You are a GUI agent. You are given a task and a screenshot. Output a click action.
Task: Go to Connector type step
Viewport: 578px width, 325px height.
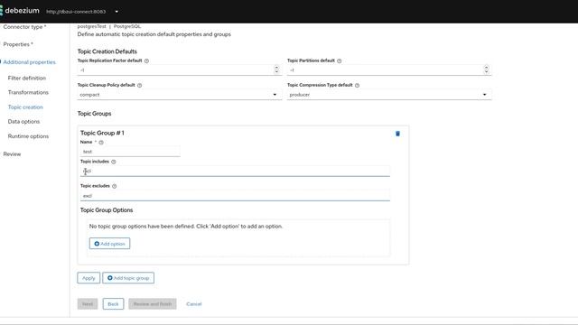coord(24,27)
